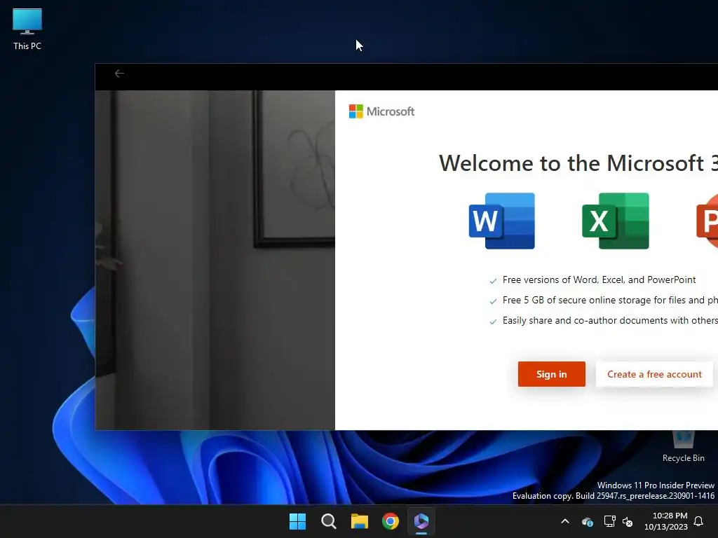Click the PowerPoint app icon

pos(707,221)
